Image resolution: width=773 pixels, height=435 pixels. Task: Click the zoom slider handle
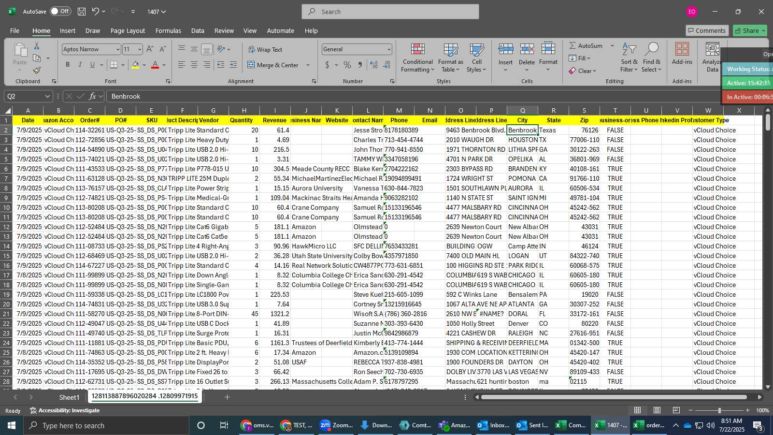(x=719, y=410)
